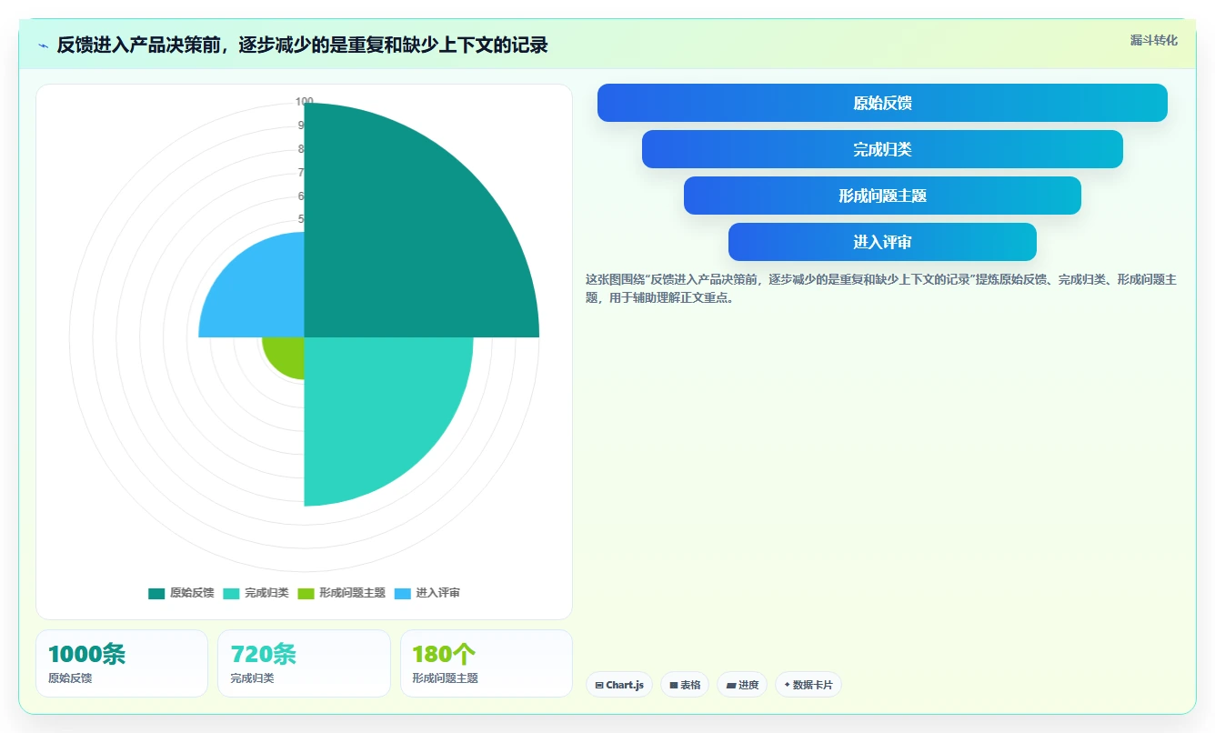Screen dimensions: 1215x733
Task: Toggle 形成问题主题 legend swatch in chart
Action: [x=306, y=593]
